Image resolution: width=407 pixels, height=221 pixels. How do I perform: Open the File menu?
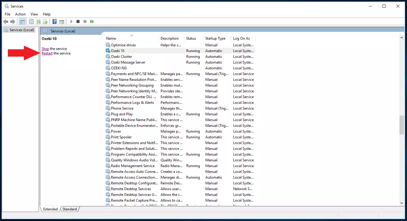pos(8,14)
